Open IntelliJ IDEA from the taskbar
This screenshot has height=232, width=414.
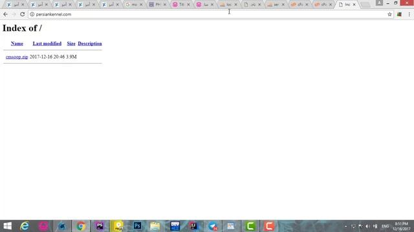[193, 226]
